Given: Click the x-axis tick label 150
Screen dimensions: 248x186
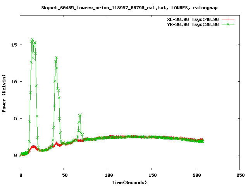Looking at the screenshot, I should tap(153, 175).
